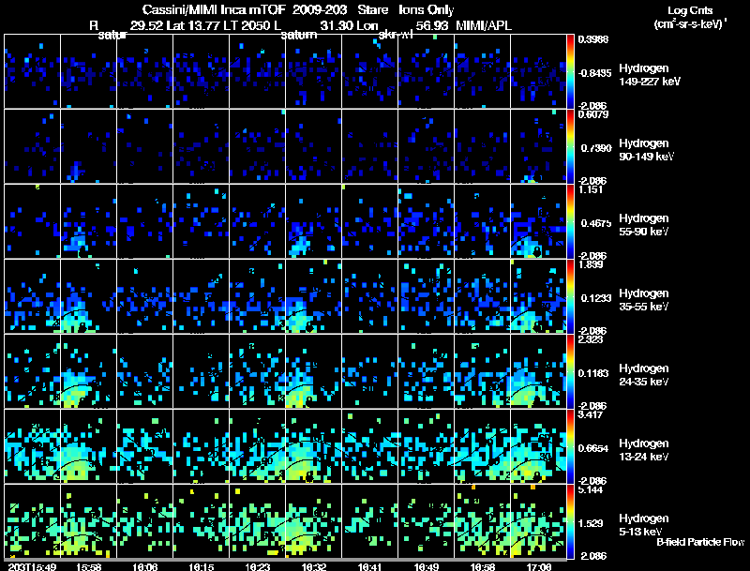The width and height of the screenshot is (750, 571).
Task: Click the (cm²-sr-s-keV) units text
Action: 690,23
